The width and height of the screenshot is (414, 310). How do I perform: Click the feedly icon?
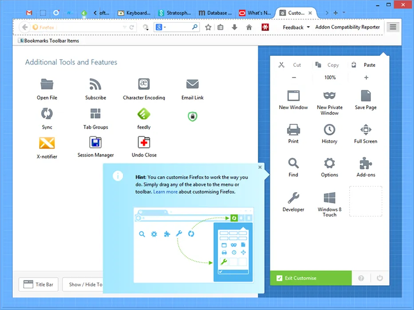click(144, 114)
